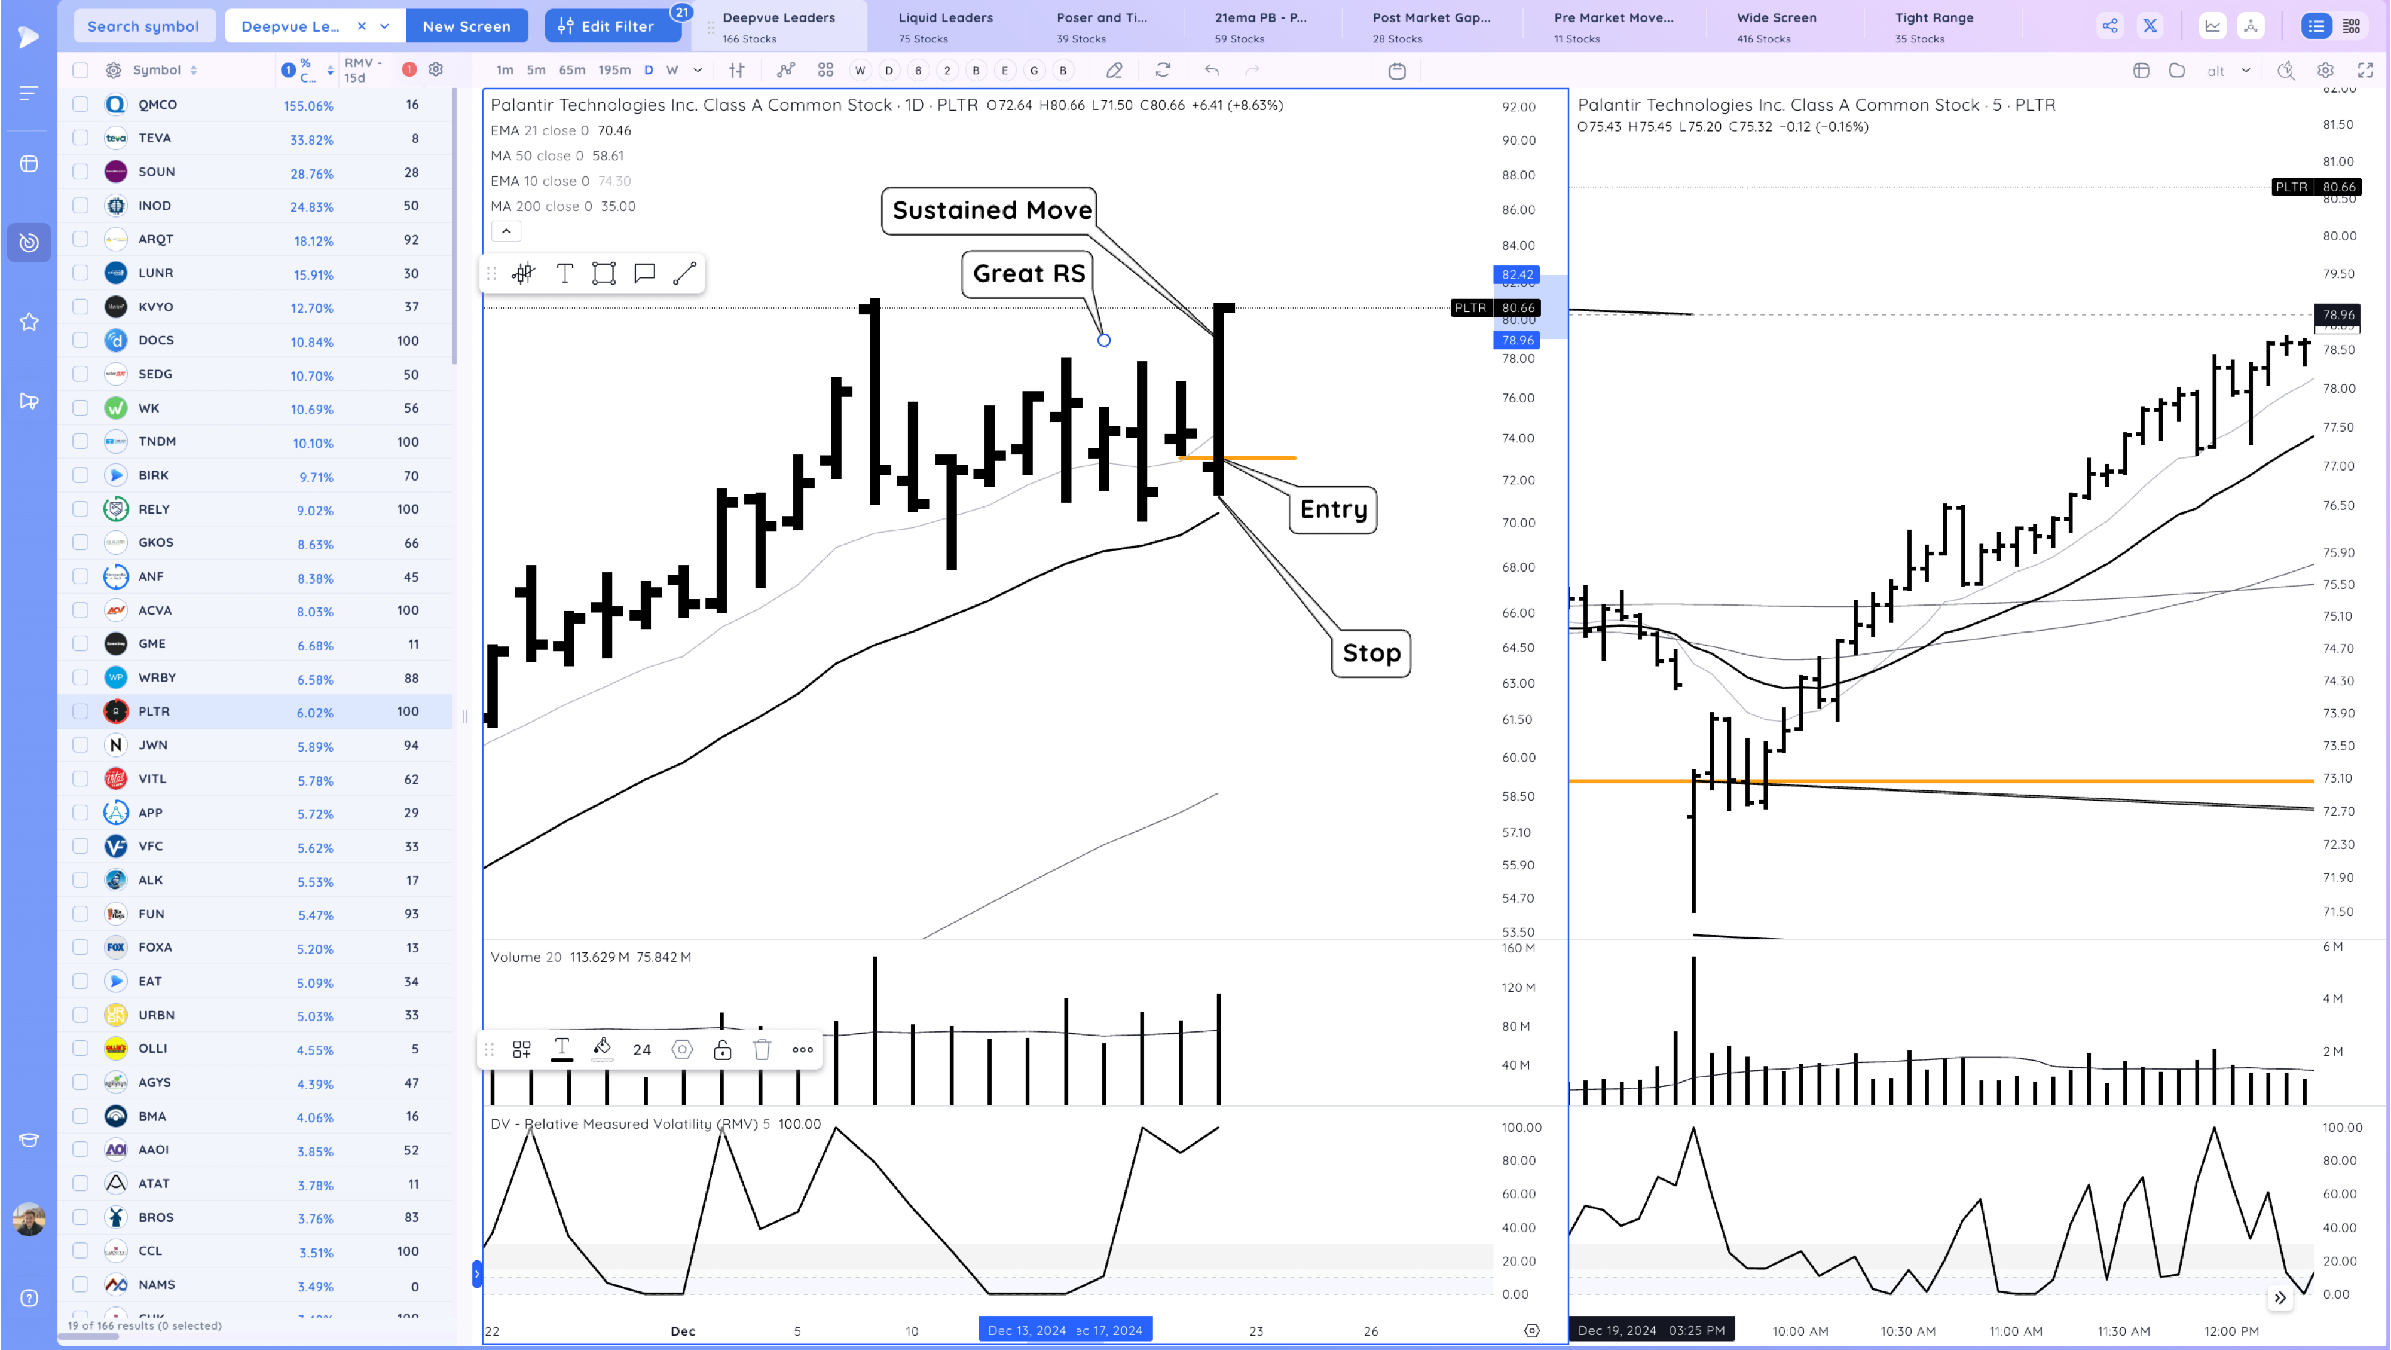Open column settings gear in screener header

(x=435, y=69)
